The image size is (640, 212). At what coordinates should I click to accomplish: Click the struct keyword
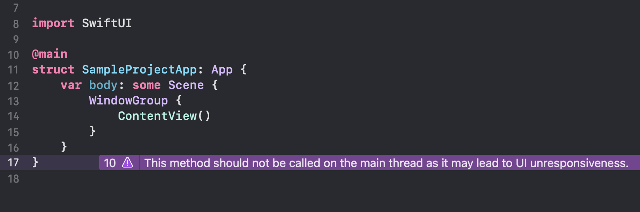click(53, 70)
